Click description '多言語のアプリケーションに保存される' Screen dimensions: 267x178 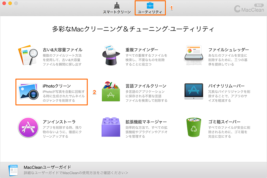pyautogui.click(x=147, y=96)
